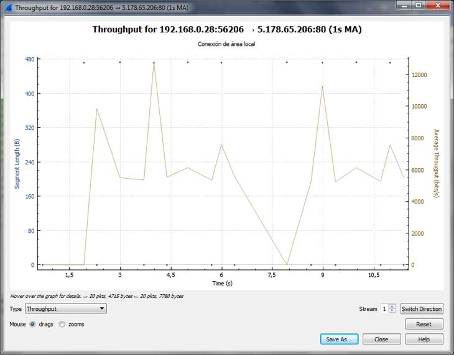Increment the Stream number with up arrow

[392, 307]
